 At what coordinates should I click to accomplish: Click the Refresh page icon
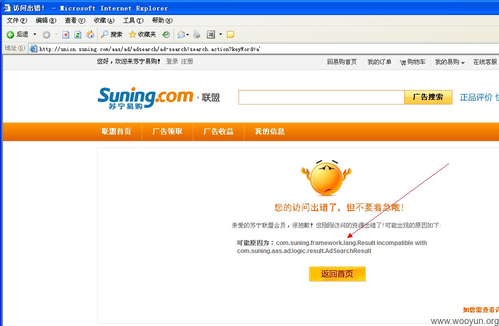78,34
